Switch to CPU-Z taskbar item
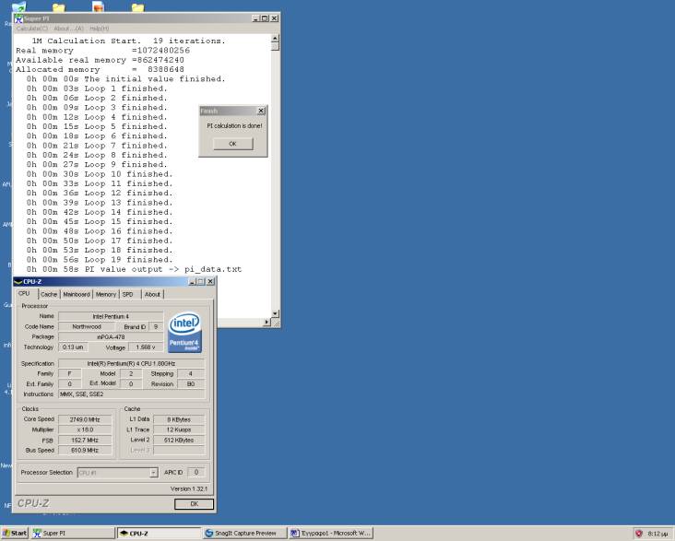Viewport: 675px width, 541px height. [160, 534]
